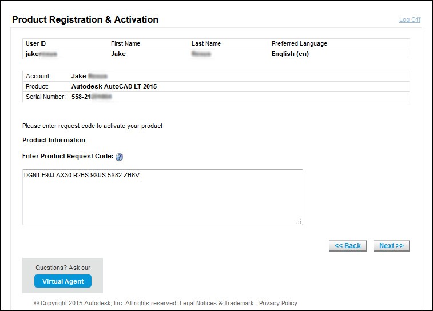433x311 pixels.
Task: Click the 'Enter Product Request Code:' label
Action: point(67,156)
